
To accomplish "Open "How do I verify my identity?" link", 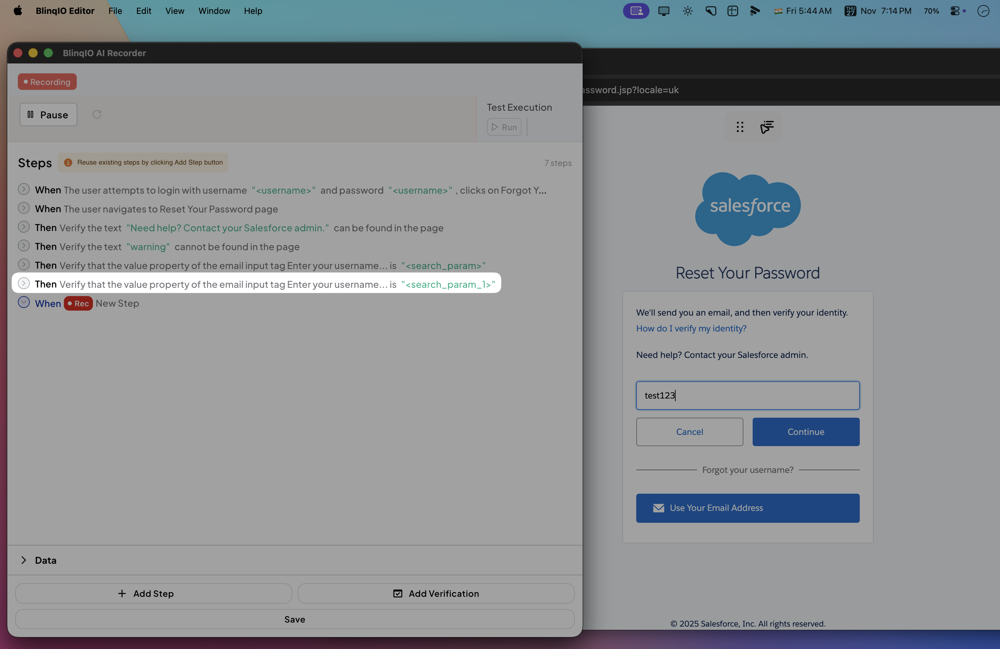I will point(691,328).
